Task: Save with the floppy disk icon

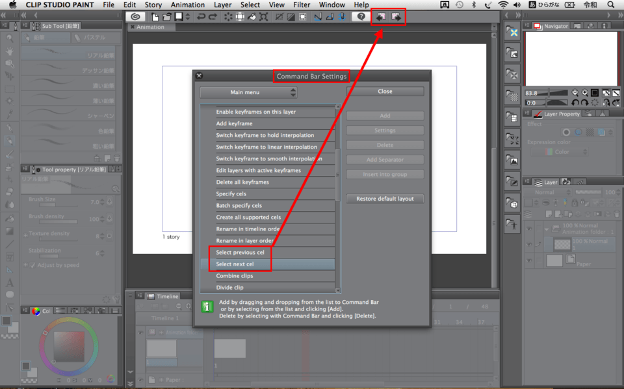Action: (x=179, y=17)
